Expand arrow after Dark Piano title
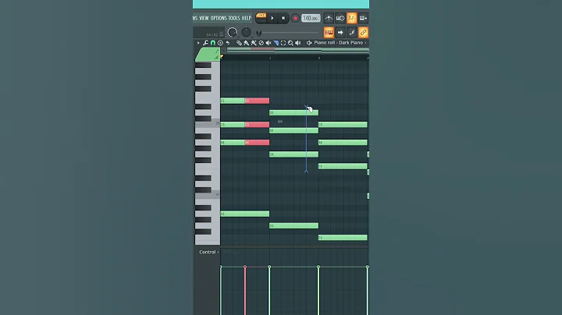 coord(365,43)
